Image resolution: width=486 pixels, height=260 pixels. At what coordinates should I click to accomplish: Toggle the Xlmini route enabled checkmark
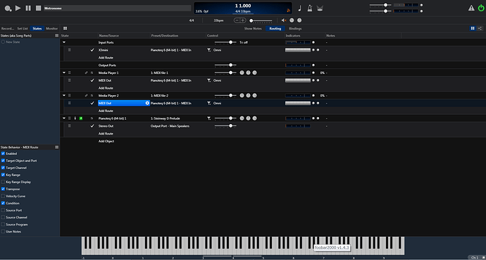[x=92, y=50]
